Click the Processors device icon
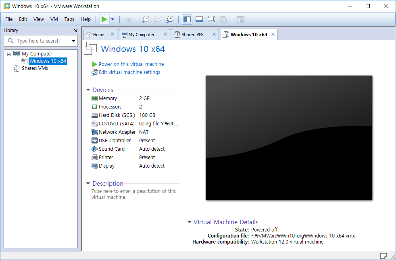Screen dimensions: 396x260 (95, 107)
